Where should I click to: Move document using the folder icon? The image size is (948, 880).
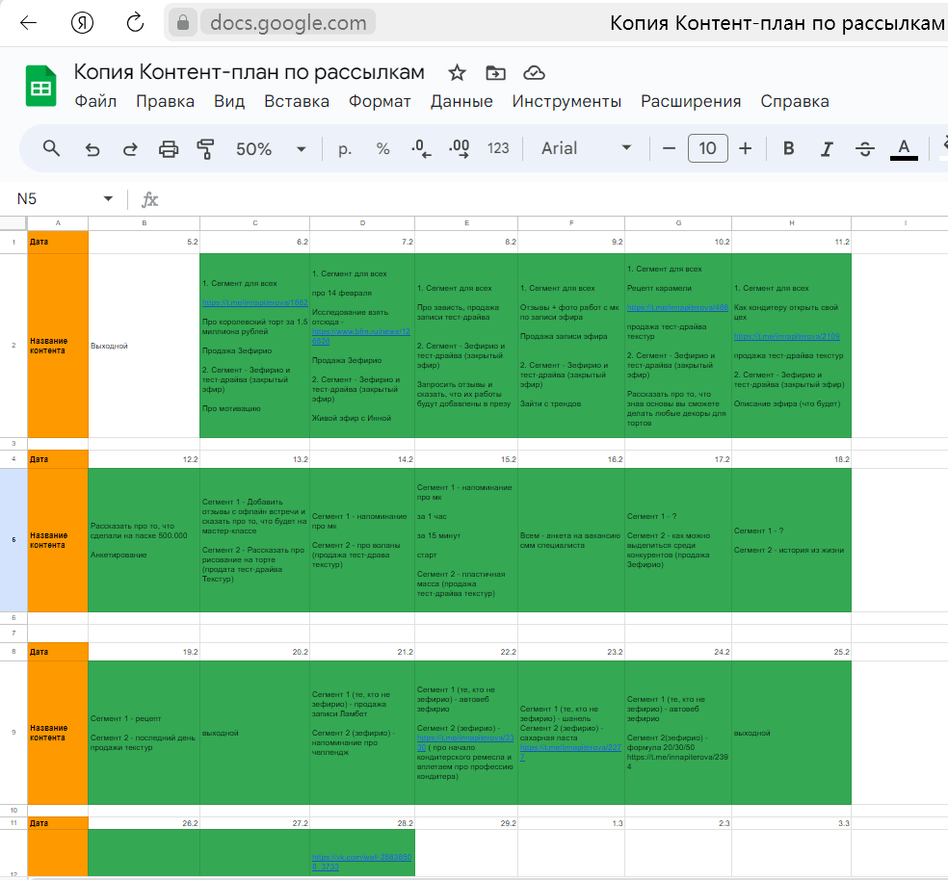496,73
